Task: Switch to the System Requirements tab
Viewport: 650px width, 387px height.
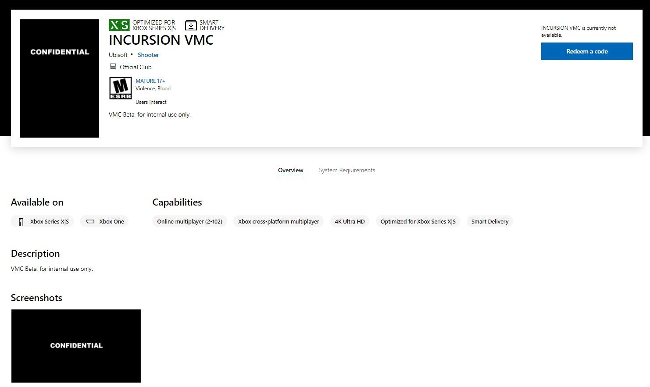Action: coord(347,170)
